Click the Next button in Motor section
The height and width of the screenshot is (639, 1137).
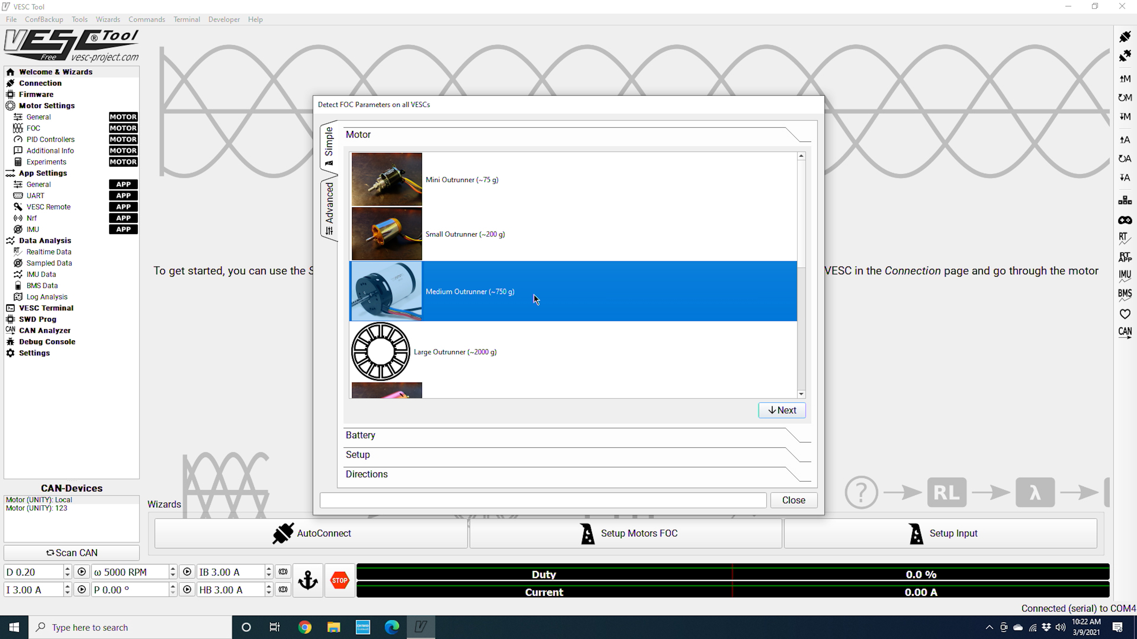782,410
